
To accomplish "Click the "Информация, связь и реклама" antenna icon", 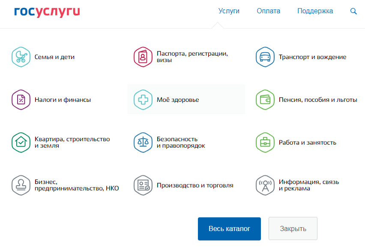I will [265, 185].
